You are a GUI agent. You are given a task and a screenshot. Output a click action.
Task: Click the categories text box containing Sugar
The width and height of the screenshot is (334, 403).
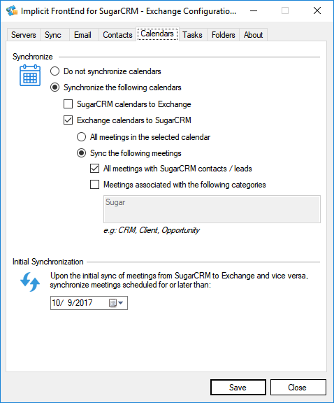pyautogui.click(x=212, y=209)
